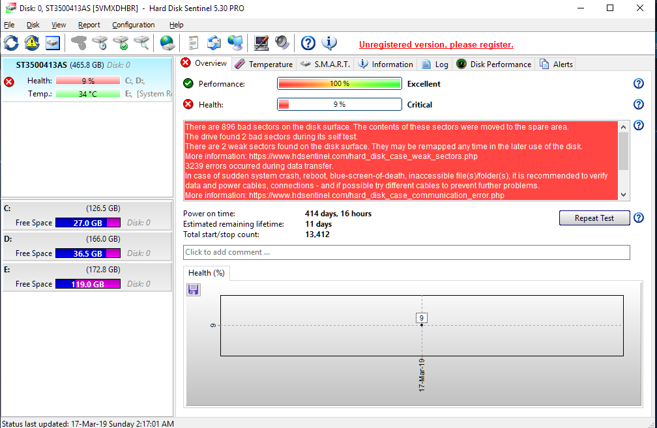Open the Help menu
Screen dimensions: 657x428
coord(177,25)
